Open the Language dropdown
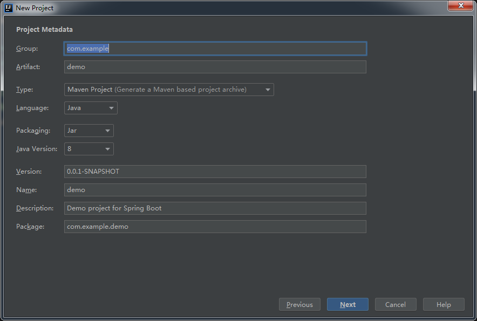This screenshot has height=321, width=477. click(111, 107)
